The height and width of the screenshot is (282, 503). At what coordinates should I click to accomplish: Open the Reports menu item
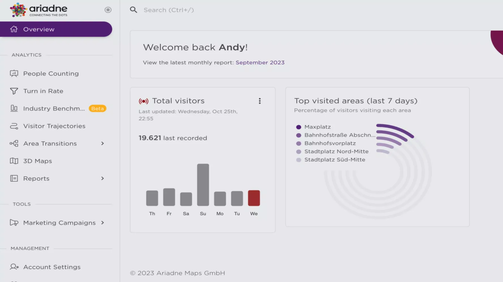pyautogui.click(x=36, y=179)
